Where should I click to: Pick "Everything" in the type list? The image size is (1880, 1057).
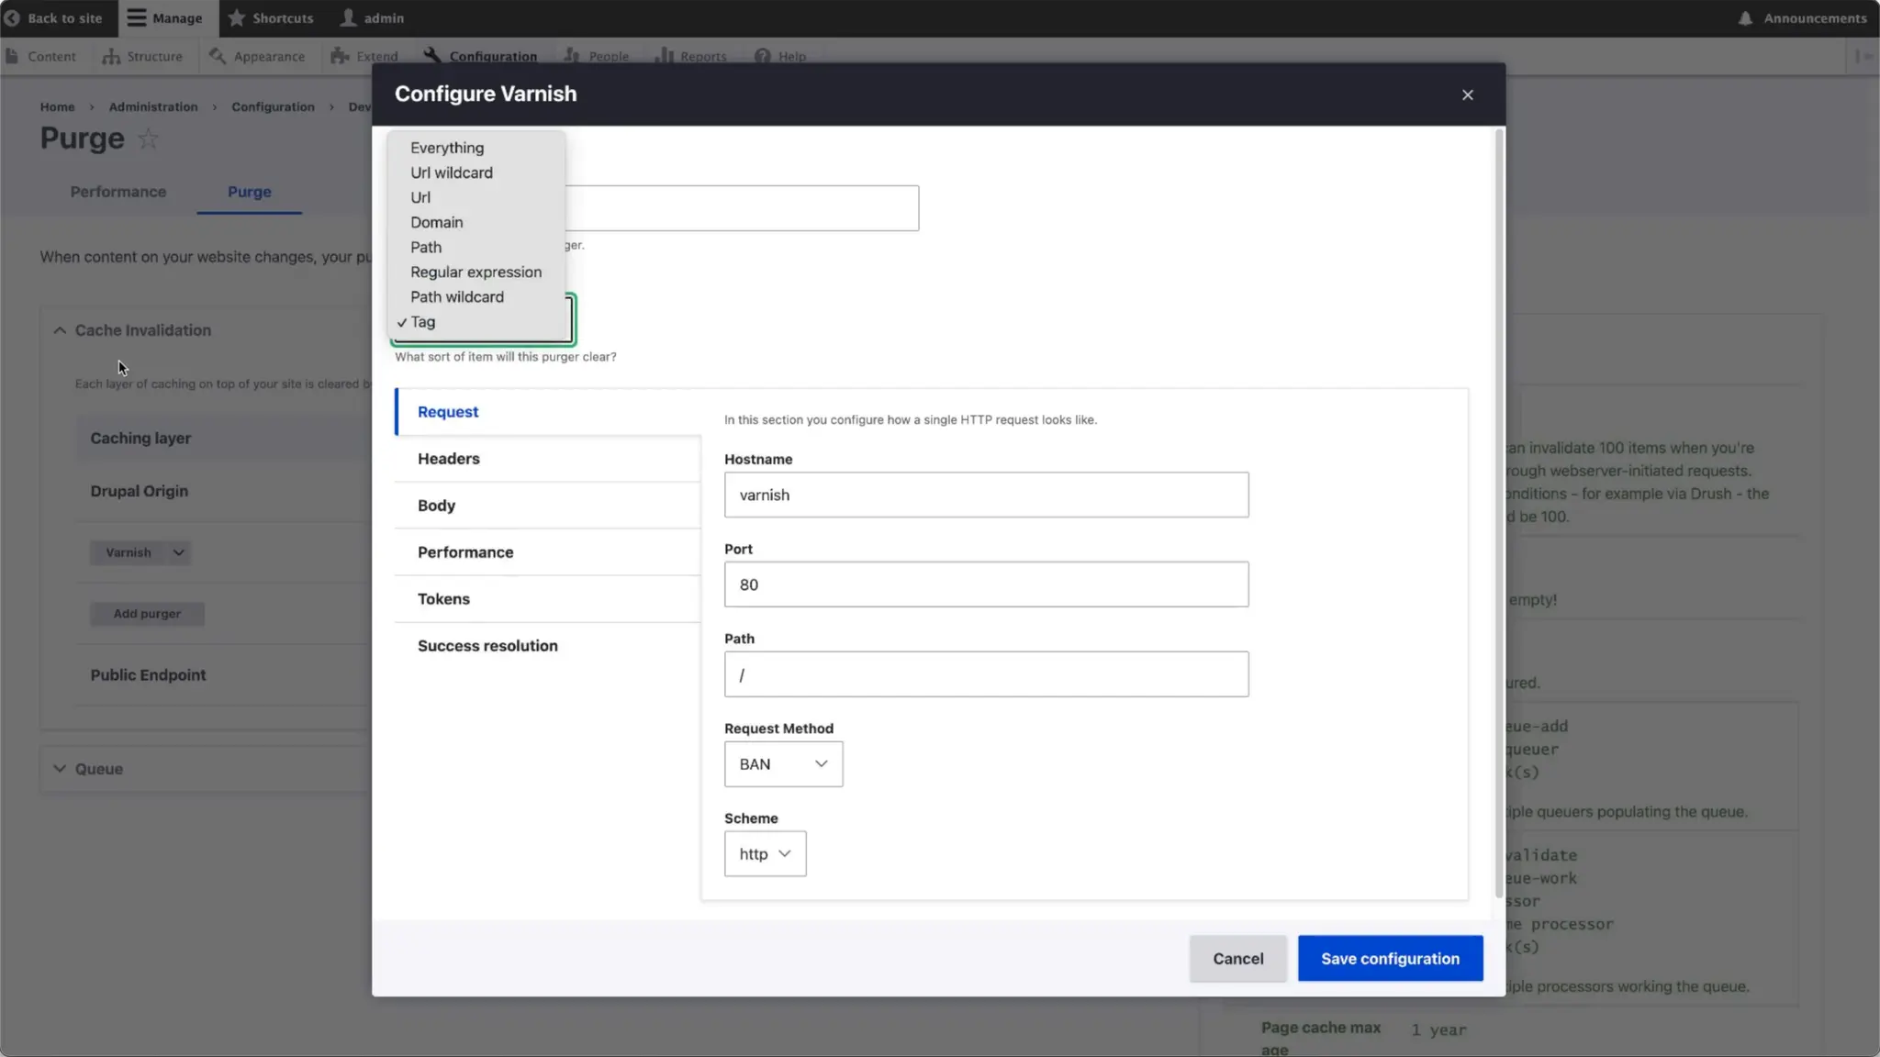pos(446,148)
